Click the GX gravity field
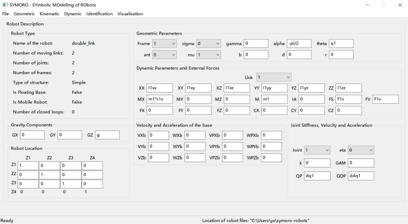The image size is (408, 224). (32, 135)
